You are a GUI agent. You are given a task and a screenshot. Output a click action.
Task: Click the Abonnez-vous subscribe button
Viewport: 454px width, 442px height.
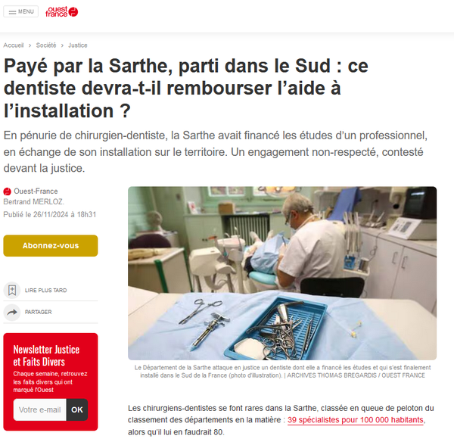point(51,246)
